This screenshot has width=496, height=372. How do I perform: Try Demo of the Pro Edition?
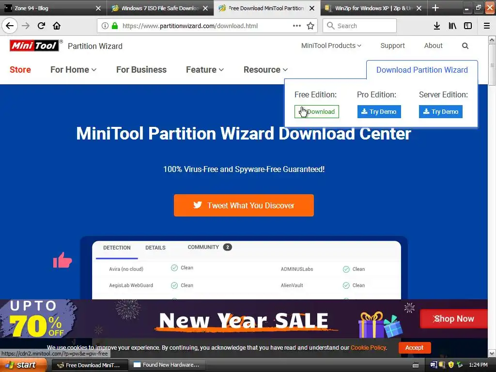(x=379, y=112)
